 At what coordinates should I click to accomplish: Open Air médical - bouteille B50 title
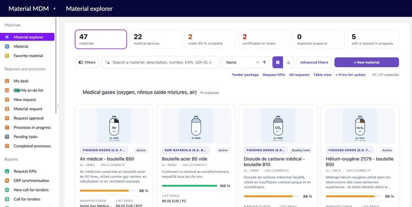107,159
